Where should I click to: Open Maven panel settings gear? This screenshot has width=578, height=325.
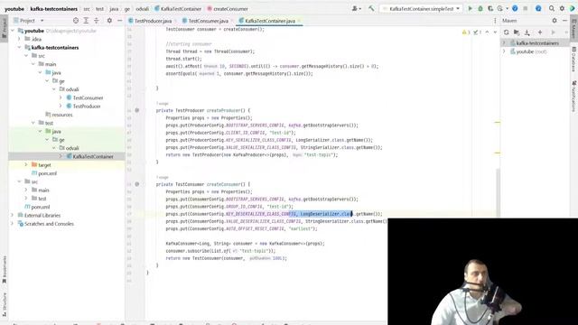click(x=555, y=21)
